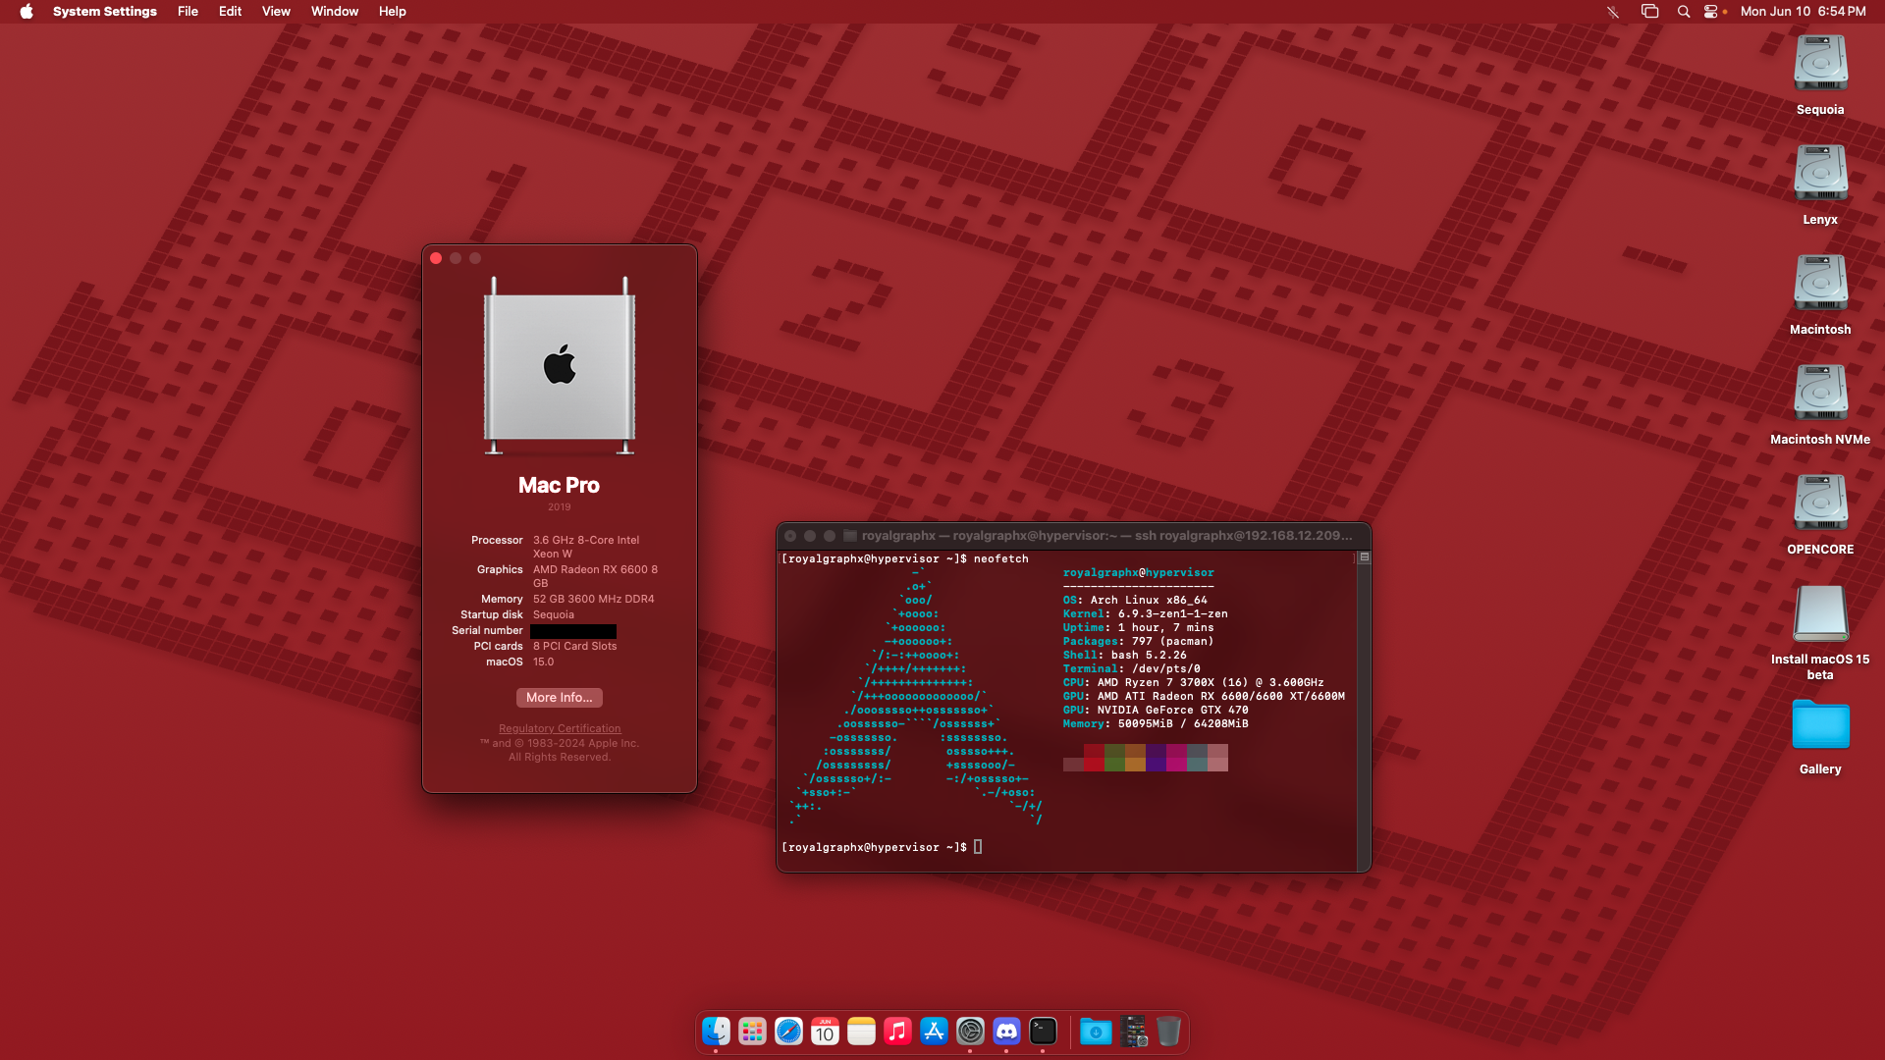Image resolution: width=1885 pixels, height=1060 pixels.
Task: Launch Safari from the Dock
Action: (788, 1032)
